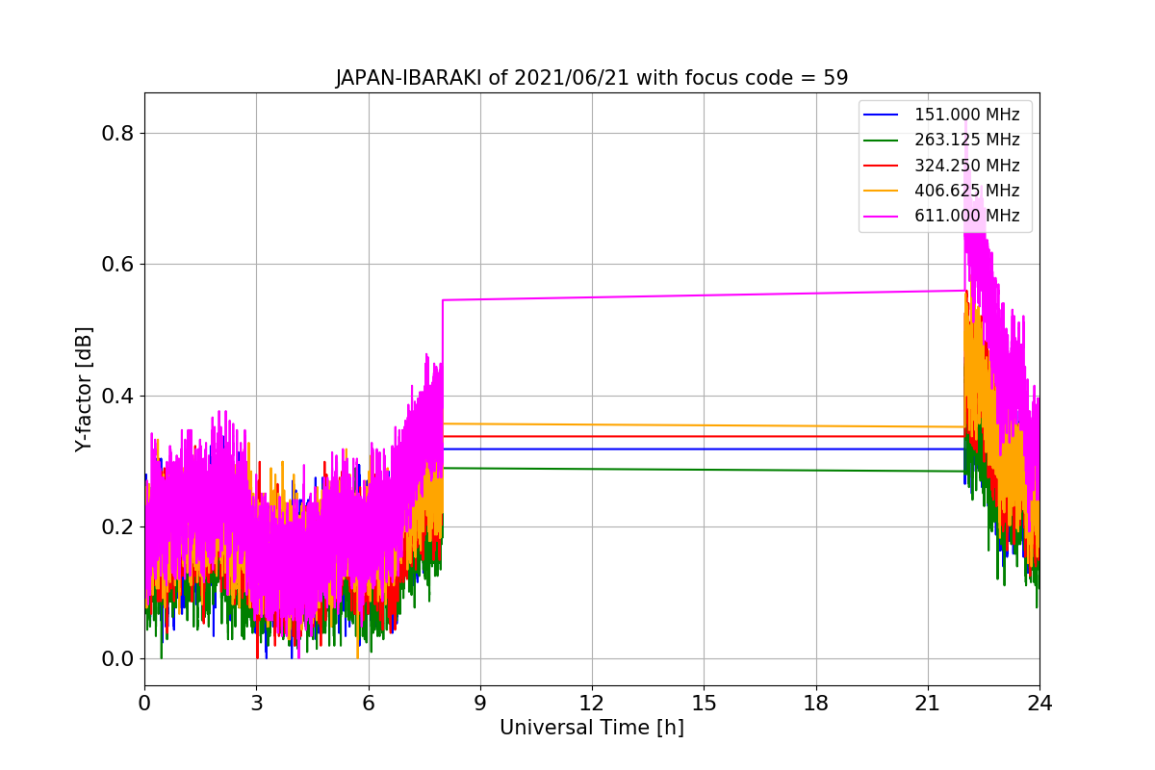This screenshot has height=770, width=1155.
Task: Select the 611.000 MHz legend label
Action: [x=966, y=217]
